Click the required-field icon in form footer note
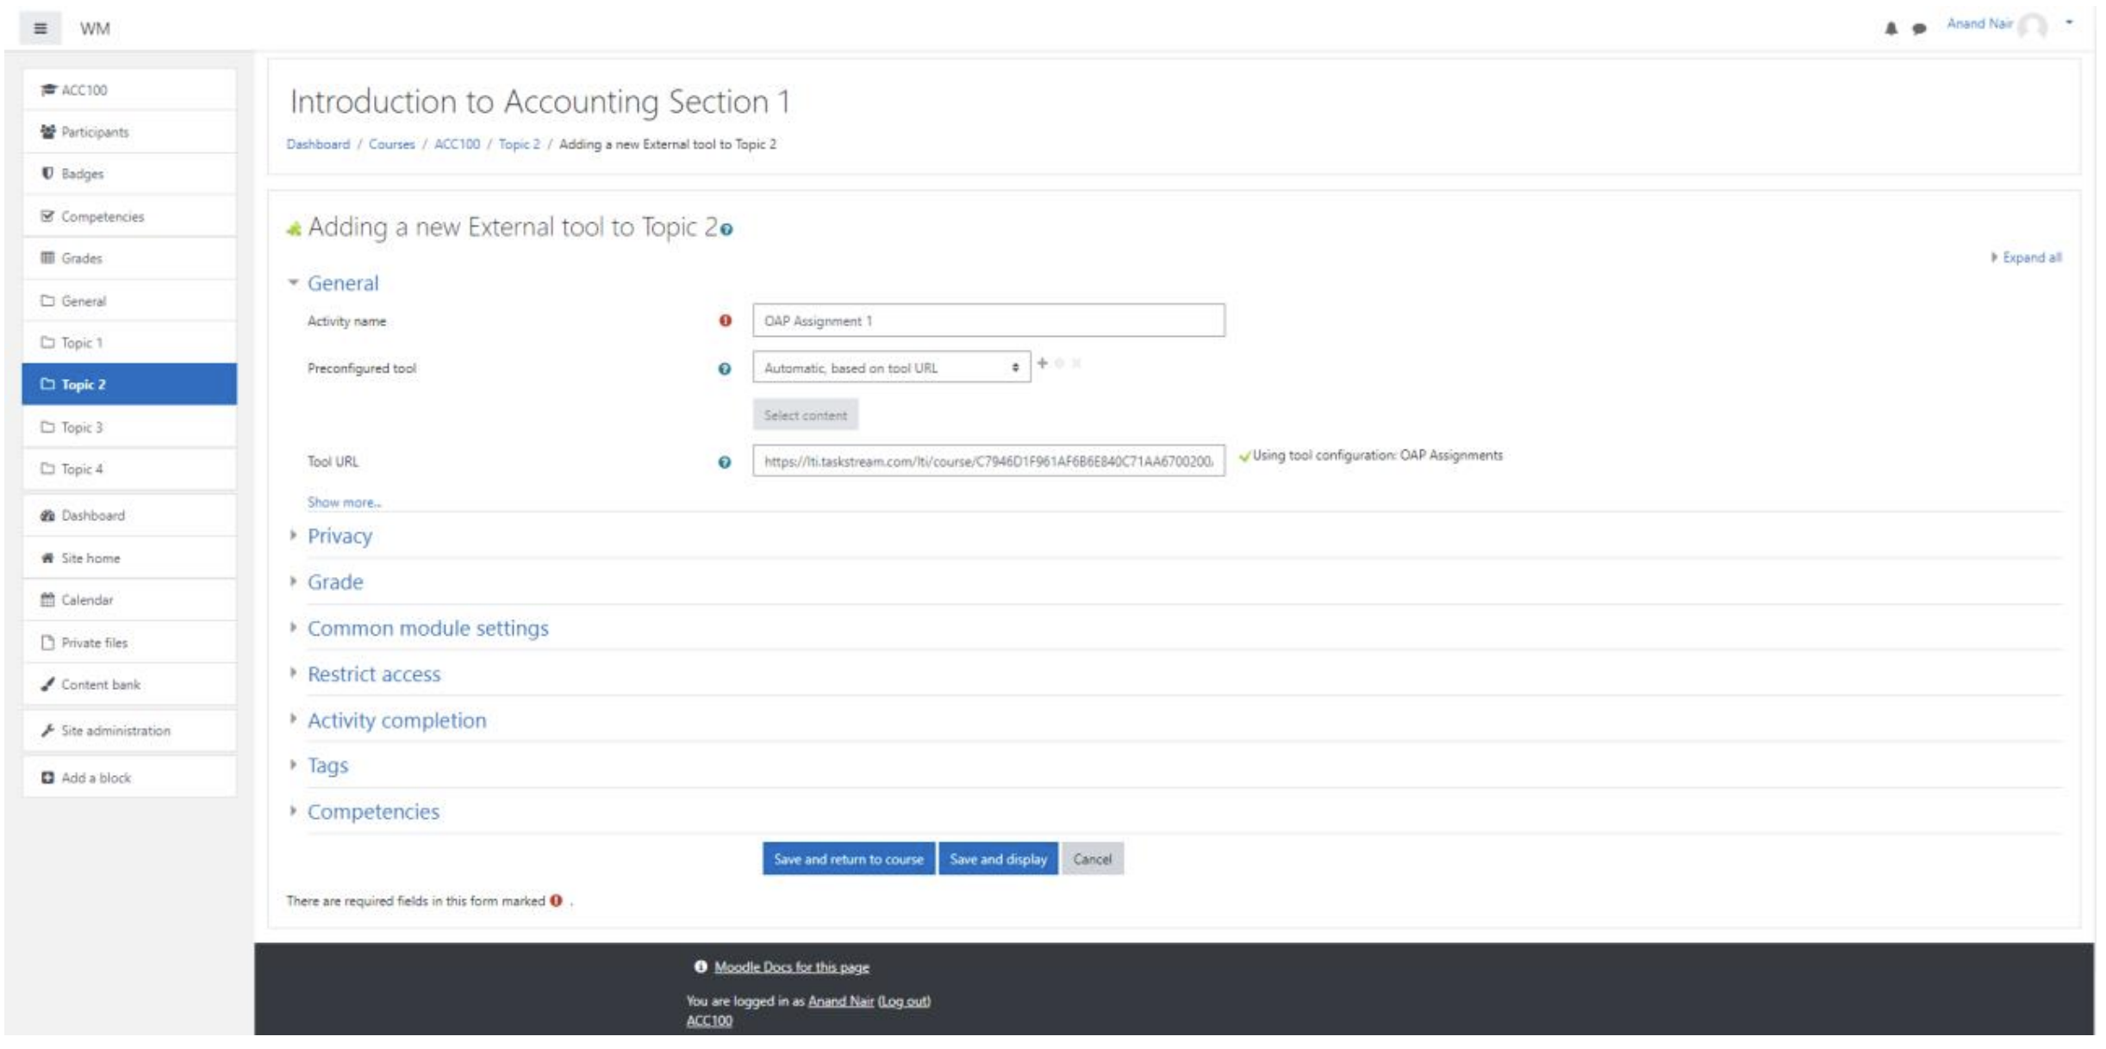This screenshot has width=2106, height=1049. 557,901
